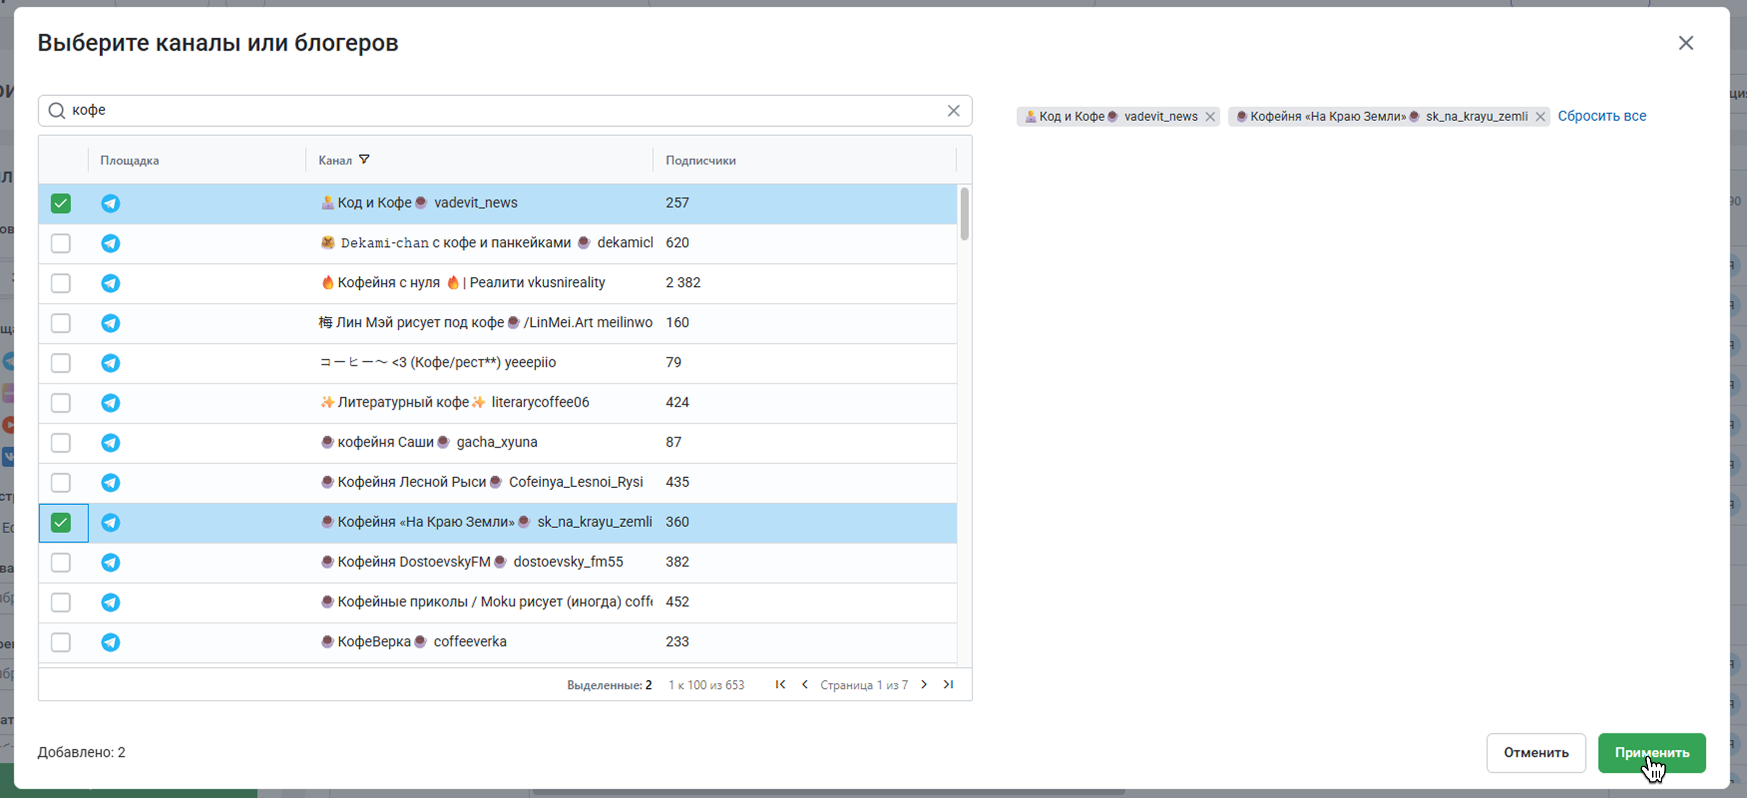This screenshot has height=798, width=1747.
Task: Jump to the first page arrow
Action: coord(781,685)
